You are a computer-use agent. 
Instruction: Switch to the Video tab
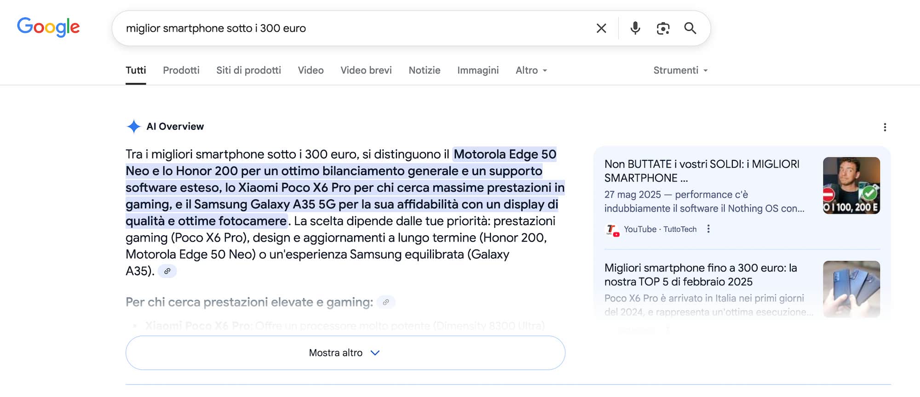pyautogui.click(x=310, y=70)
